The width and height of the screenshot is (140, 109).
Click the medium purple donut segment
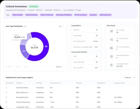click(24, 51)
